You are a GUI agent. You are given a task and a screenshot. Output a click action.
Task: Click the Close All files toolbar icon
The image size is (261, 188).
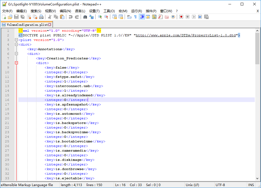(x=35, y=17)
